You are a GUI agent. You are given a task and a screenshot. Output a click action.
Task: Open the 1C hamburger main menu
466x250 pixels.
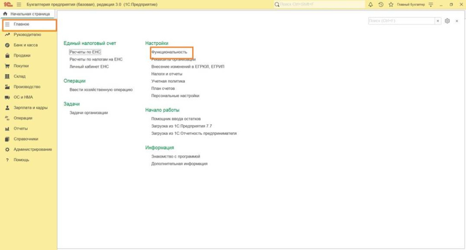(x=19, y=4)
